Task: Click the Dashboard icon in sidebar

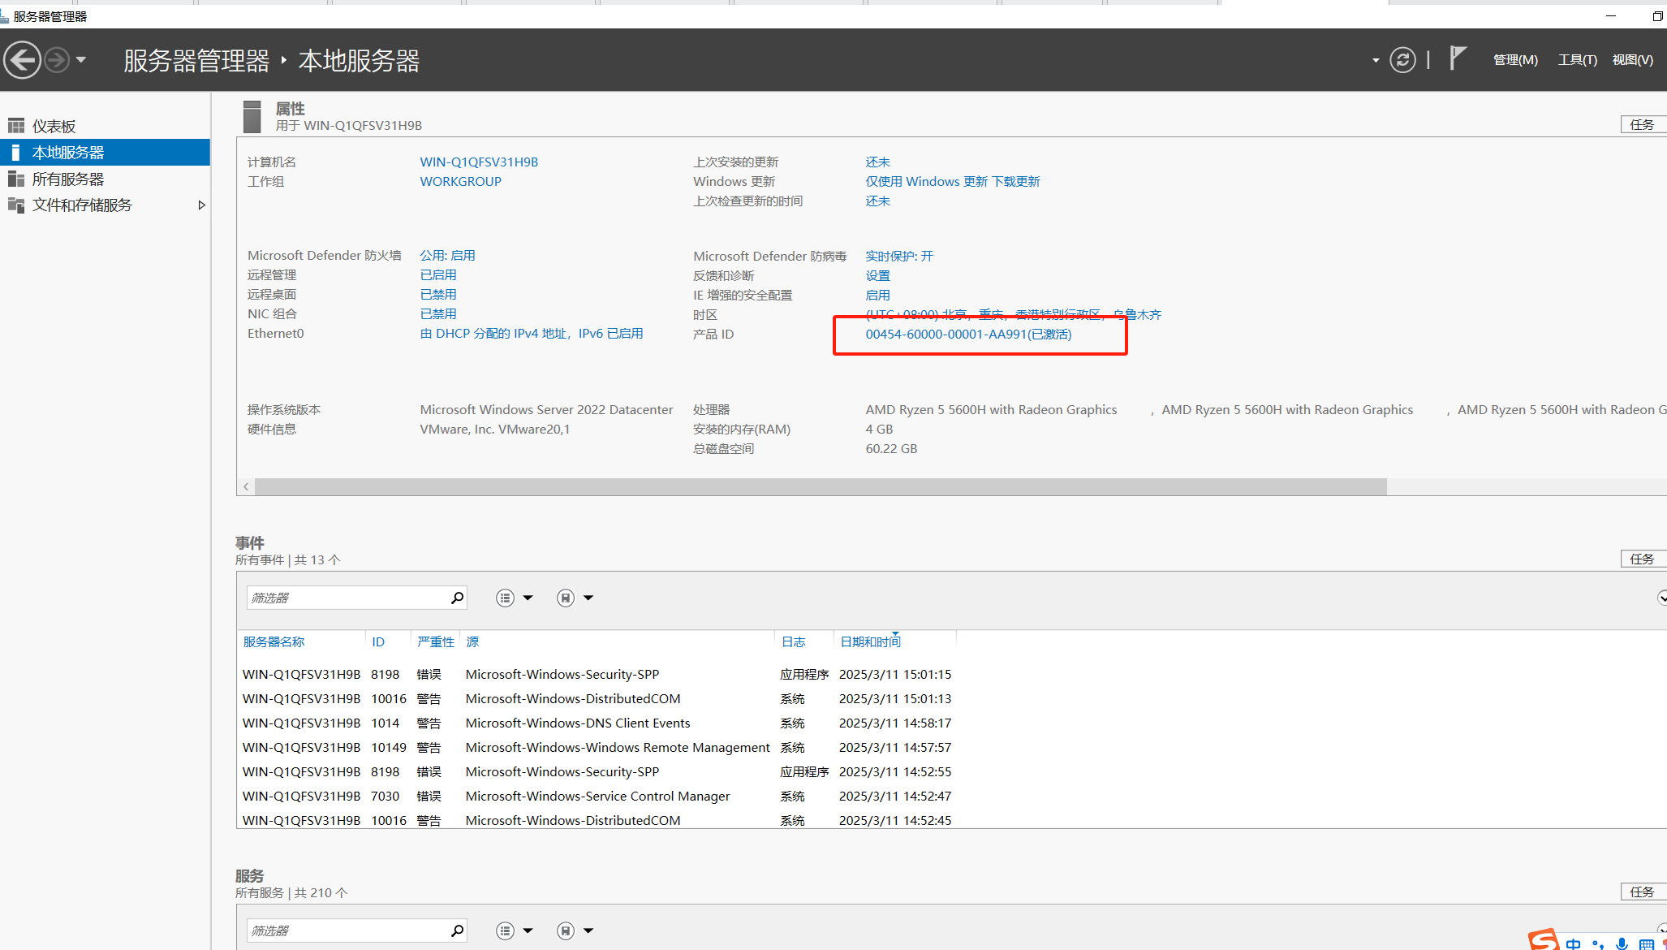Action: point(16,126)
